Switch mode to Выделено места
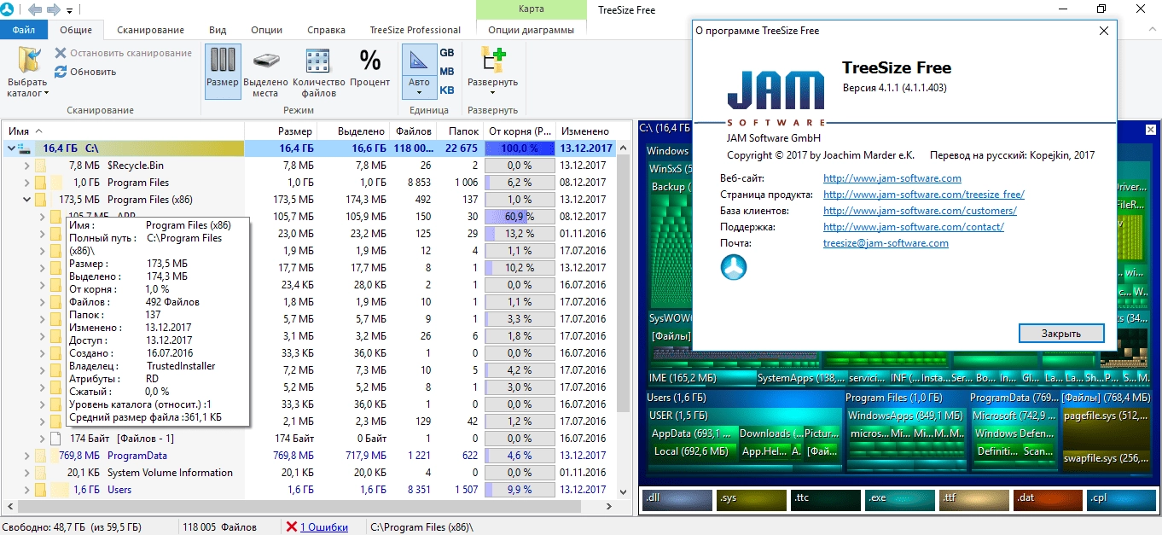1162x535 pixels. pyautogui.click(x=265, y=72)
